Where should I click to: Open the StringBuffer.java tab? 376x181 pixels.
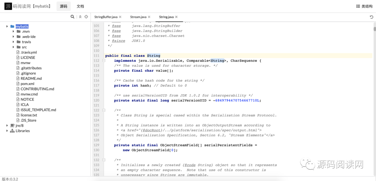pos(106,17)
